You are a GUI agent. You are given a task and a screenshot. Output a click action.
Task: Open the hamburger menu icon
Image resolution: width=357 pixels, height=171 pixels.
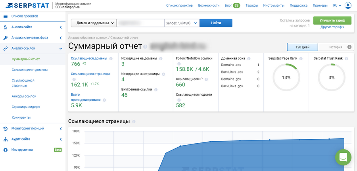pos(6,16)
